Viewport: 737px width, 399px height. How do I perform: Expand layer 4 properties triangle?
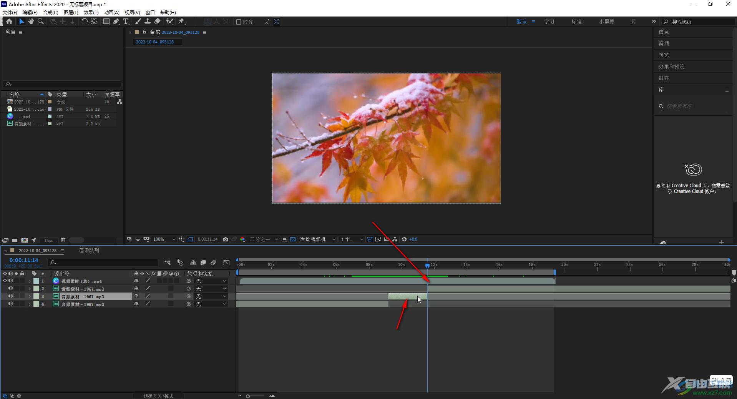(x=30, y=304)
